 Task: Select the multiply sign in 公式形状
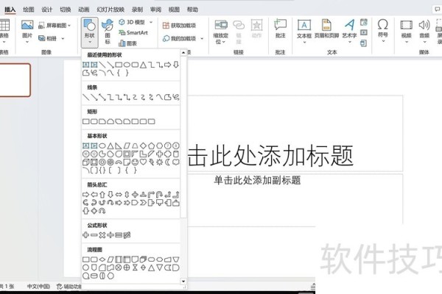[102, 235]
